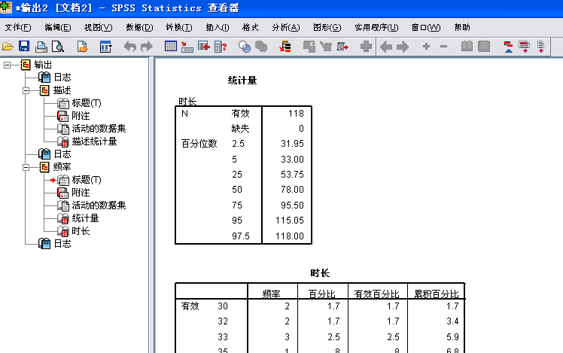Open the 分析(A) menu

[x=285, y=27]
